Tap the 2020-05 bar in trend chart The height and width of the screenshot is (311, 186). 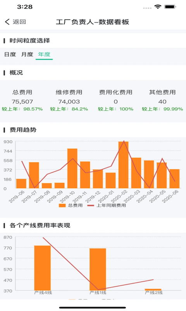(x=162, y=175)
